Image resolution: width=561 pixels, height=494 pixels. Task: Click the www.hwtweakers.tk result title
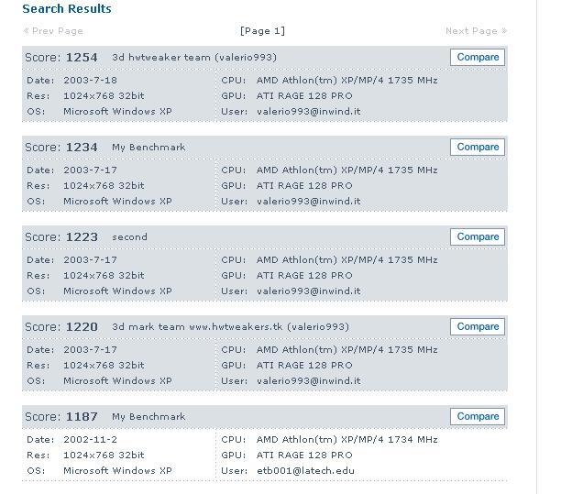pos(230,327)
